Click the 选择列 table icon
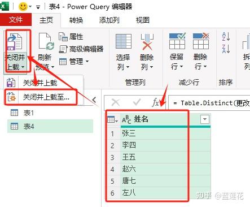Image resolution: width=250 pixels, height=207 pixels. [124, 41]
